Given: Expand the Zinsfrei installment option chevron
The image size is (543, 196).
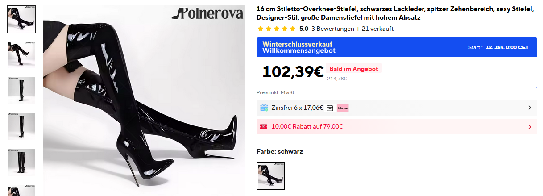Looking at the screenshot, I should 530,108.
